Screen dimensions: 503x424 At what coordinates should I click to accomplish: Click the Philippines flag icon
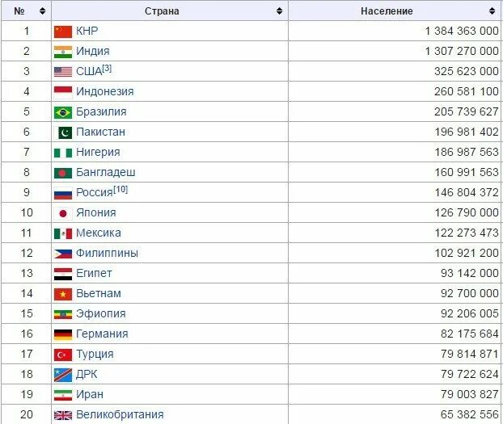63,254
